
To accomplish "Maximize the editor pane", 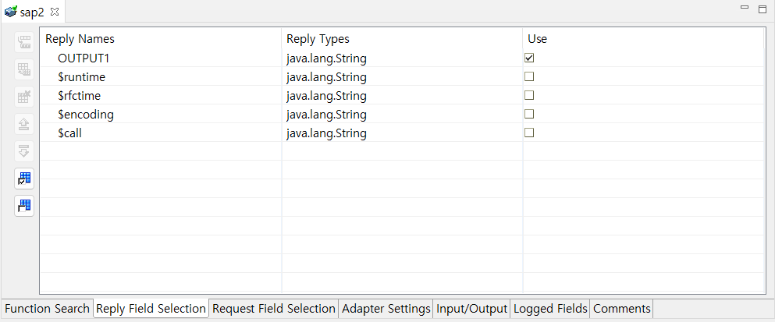I will coord(762,9).
